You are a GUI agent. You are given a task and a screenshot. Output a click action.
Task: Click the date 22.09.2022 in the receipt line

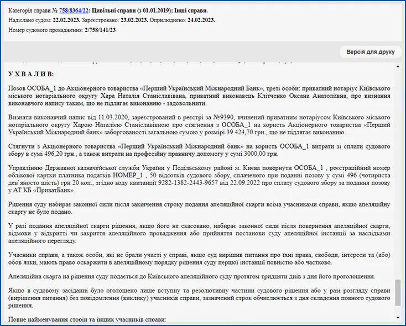244,183
